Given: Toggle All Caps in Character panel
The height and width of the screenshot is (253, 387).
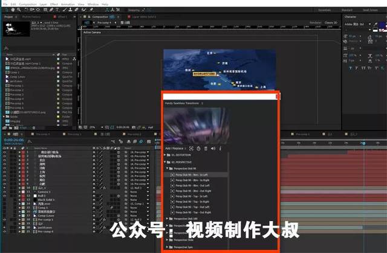Looking at the screenshot, I should click(x=363, y=68).
